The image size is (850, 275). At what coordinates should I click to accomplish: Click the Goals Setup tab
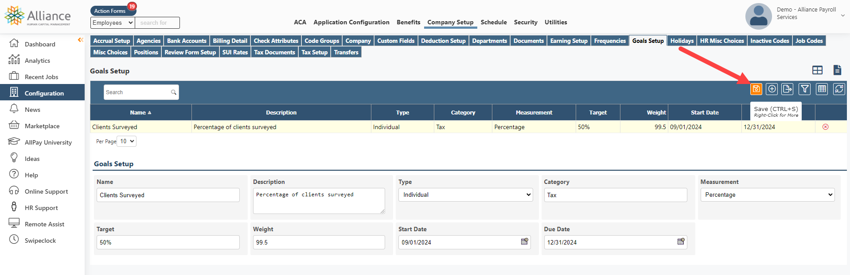(x=648, y=41)
